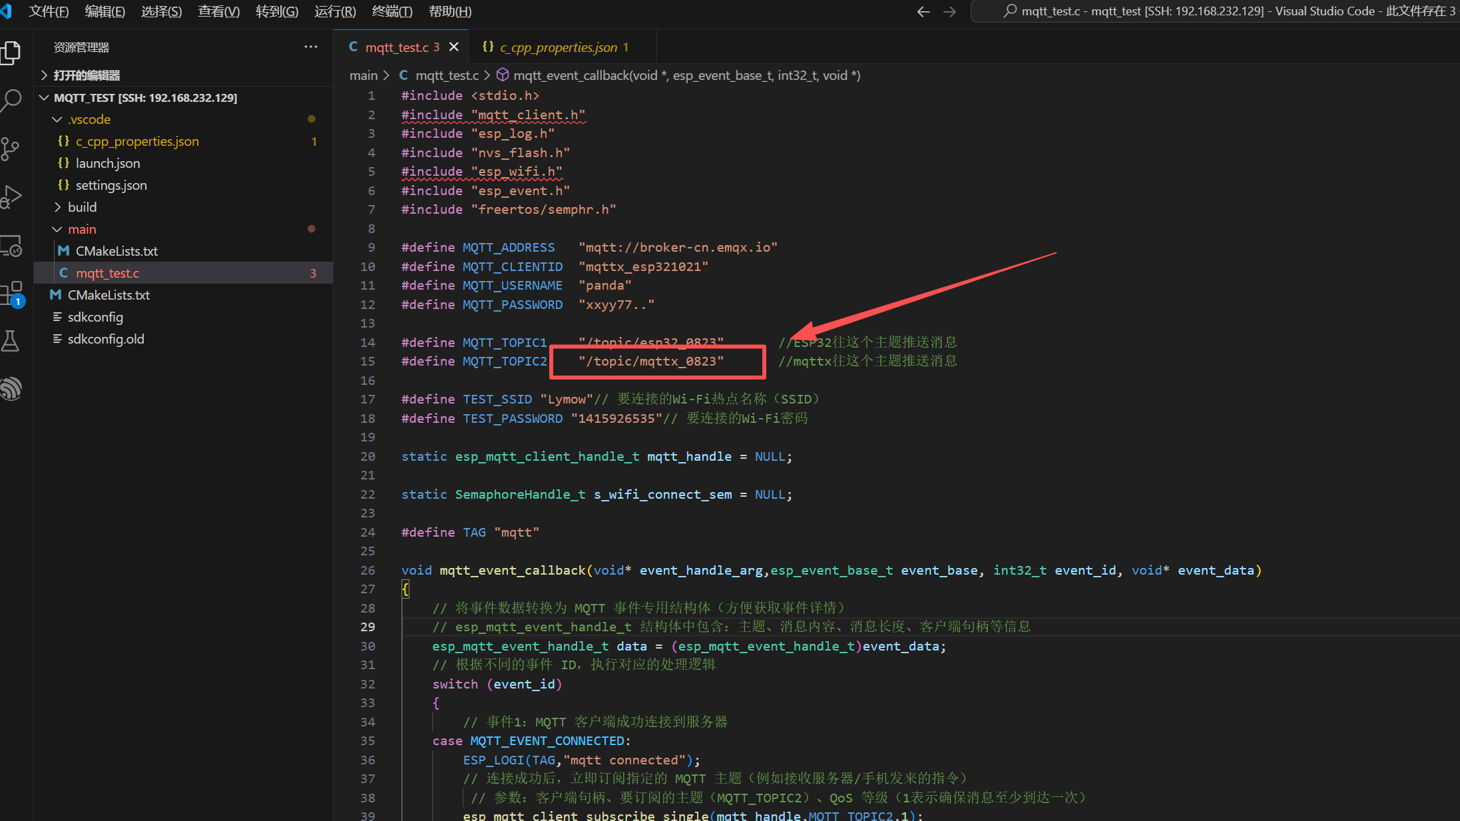The image size is (1460, 821).
Task: Open the Terminal menu
Action: point(391,11)
